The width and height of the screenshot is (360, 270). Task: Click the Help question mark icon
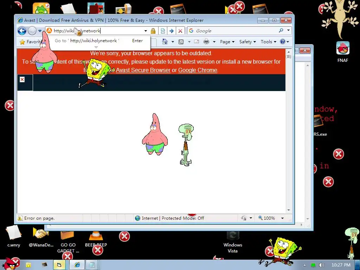coord(283,41)
